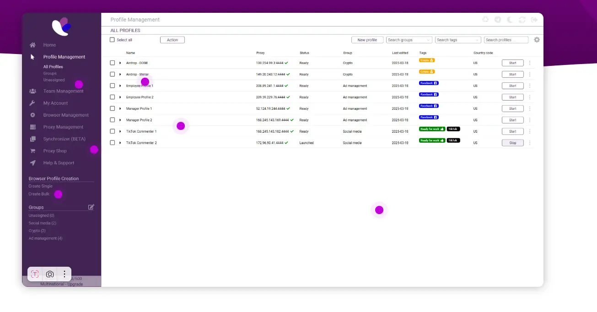Viewport: 597px width, 312px height.
Task: Open the Search groups dropdown
Action: tap(409, 40)
